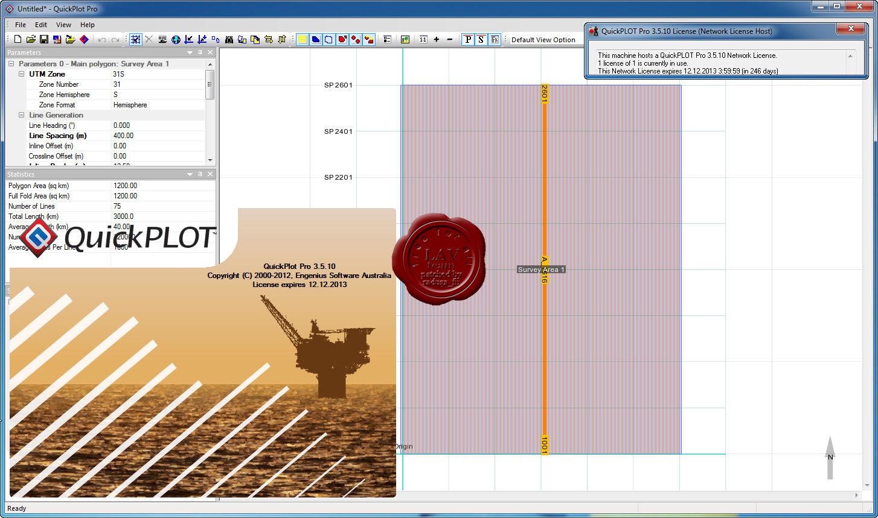878x518 pixels.
Task: Toggle the S labels button
Action: pos(481,39)
